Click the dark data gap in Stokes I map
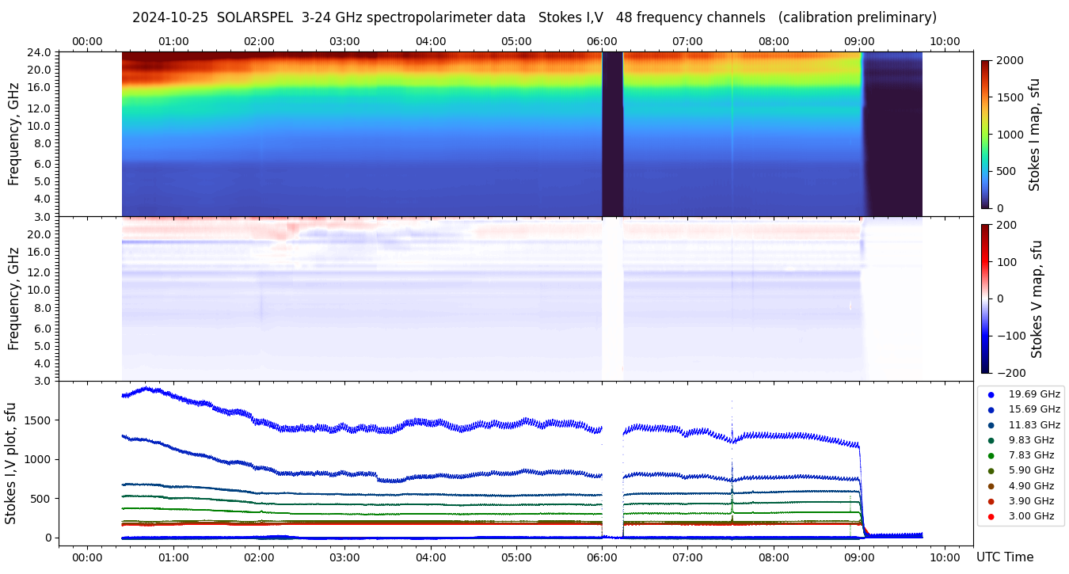 tap(612, 134)
